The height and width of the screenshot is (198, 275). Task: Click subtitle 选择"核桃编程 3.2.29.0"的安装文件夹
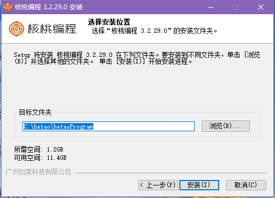point(154,31)
